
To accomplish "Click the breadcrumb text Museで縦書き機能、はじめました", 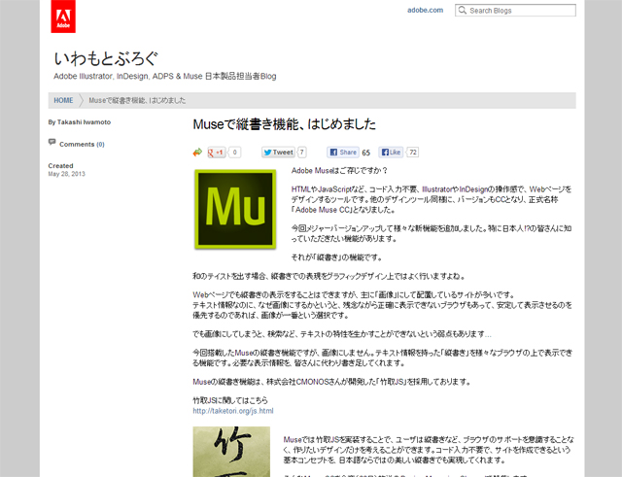I will click(137, 100).
